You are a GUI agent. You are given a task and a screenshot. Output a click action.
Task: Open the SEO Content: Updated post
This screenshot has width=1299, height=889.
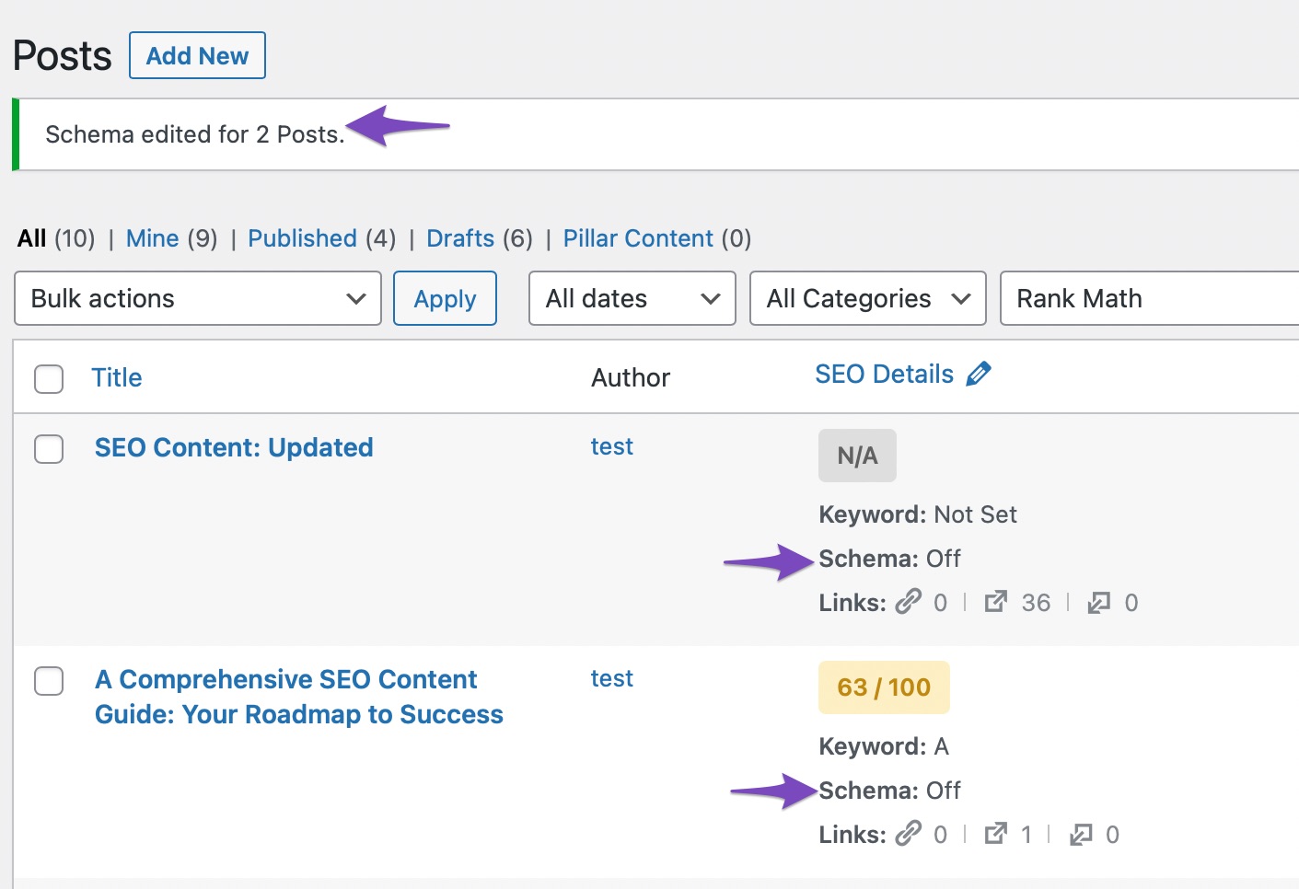[234, 447]
